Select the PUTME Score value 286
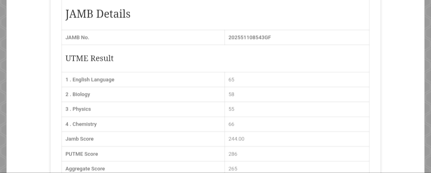431x173 pixels. click(233, 154)
